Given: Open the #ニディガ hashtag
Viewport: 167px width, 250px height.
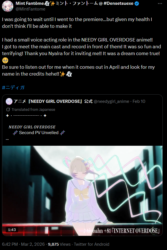Looking at the screenshot, I should pyautogui.click(x=13, y=88).
